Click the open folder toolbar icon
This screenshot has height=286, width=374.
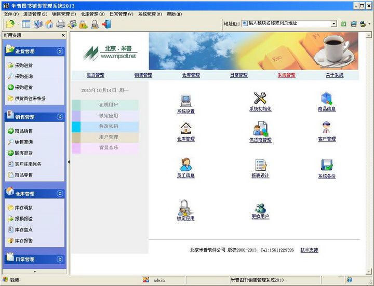10,24
